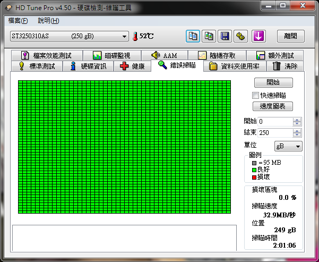Close the HD Tune Pro window
The image size is (319, 262).
pos(303,6)
